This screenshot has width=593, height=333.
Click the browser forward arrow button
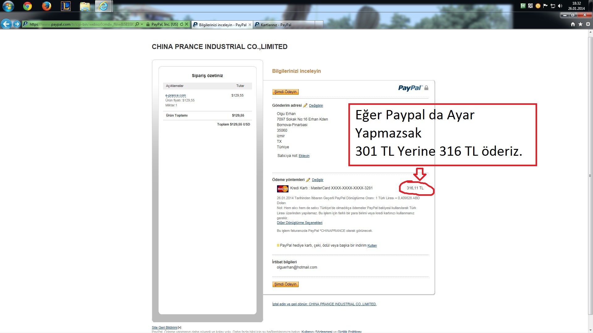point(17,24)
